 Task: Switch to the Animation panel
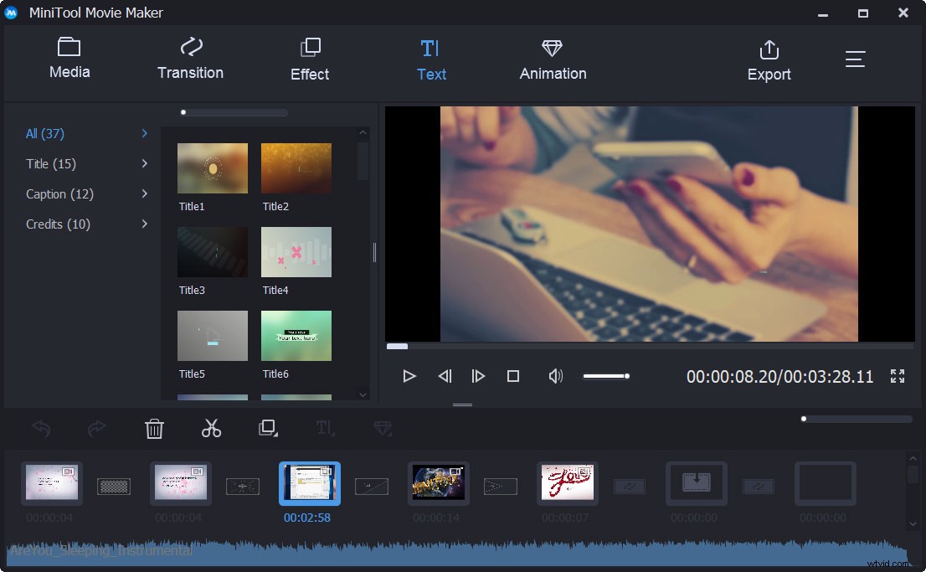[552, 59]
